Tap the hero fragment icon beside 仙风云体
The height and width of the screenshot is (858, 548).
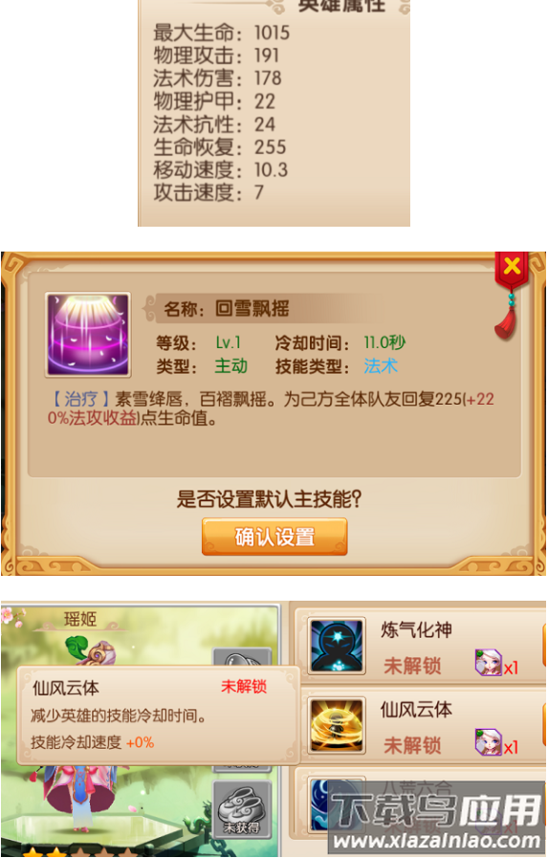point(489,742)
